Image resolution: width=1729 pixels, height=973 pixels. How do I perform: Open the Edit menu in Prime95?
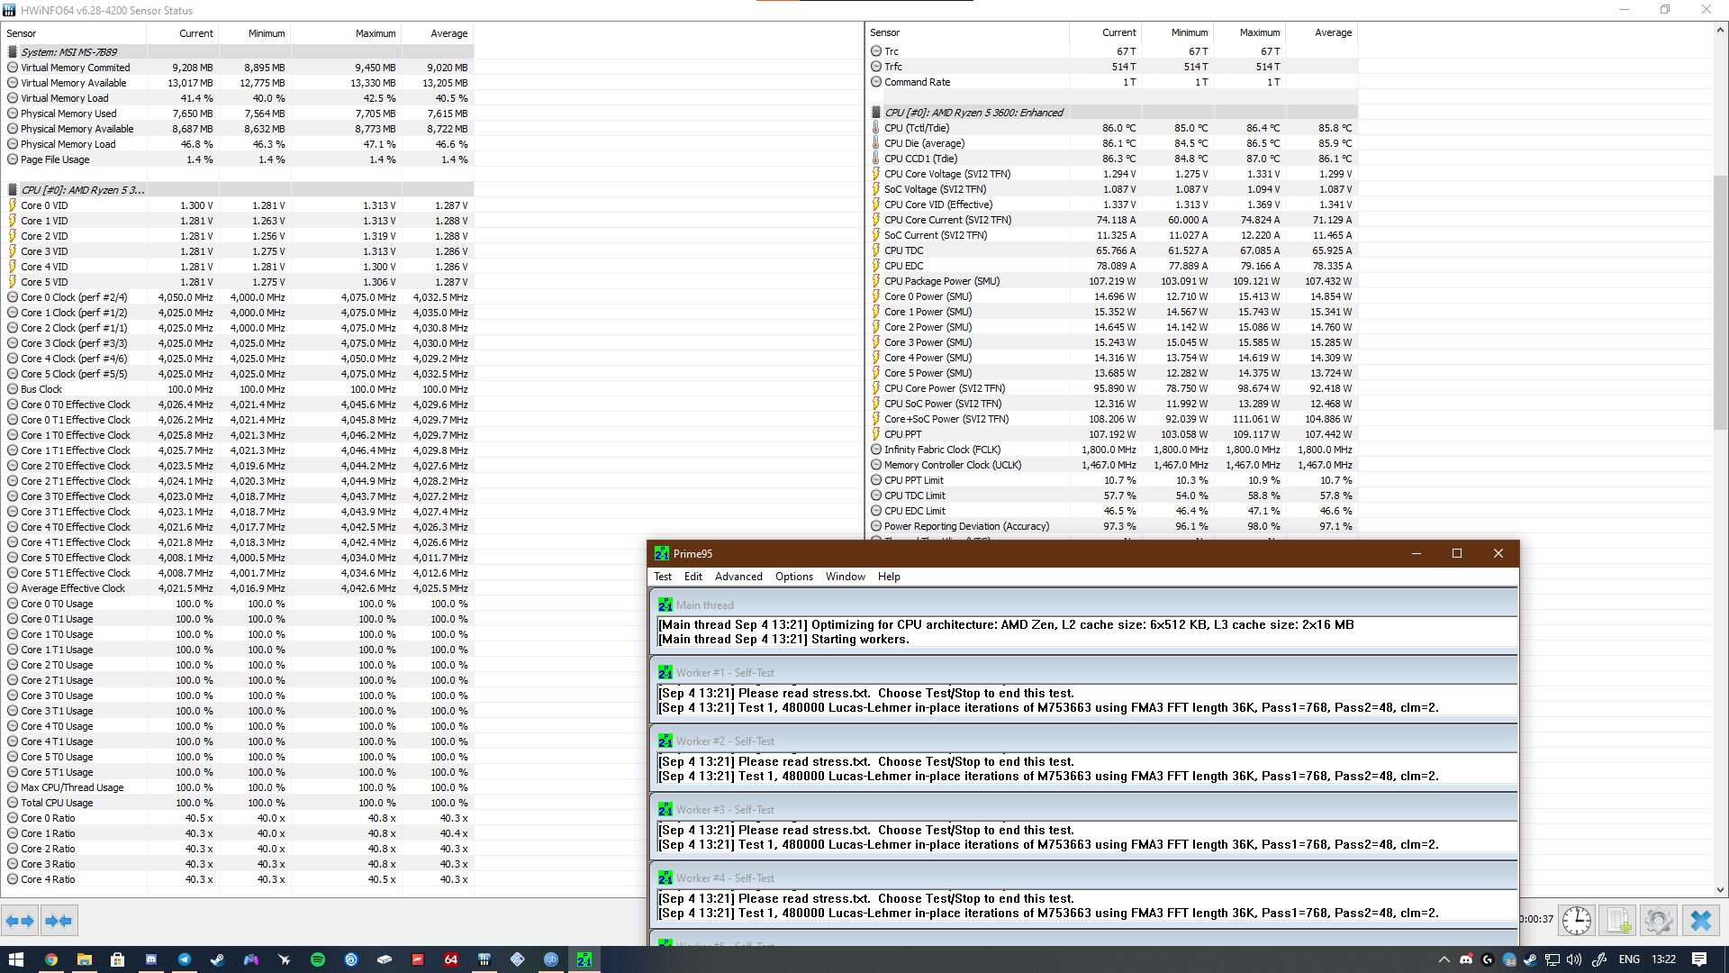(693, 577)
